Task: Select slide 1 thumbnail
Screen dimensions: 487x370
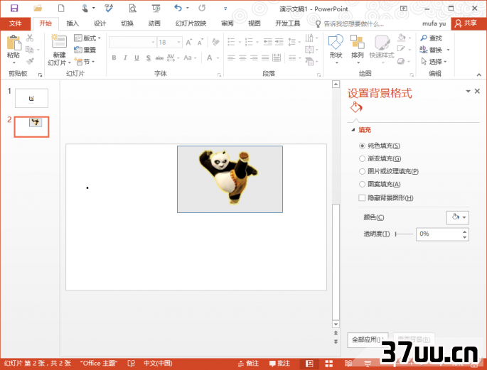Action: point(31,98)
